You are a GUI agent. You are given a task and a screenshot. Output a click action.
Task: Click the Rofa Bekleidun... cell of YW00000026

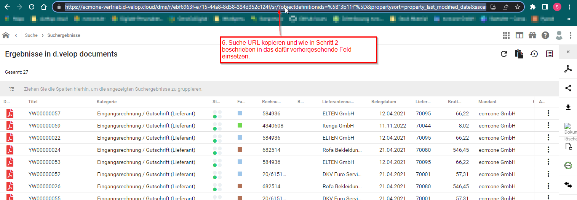[x=342, y=186]
